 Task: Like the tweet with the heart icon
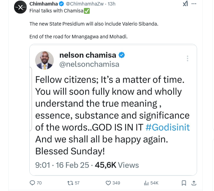click(108, 183)
